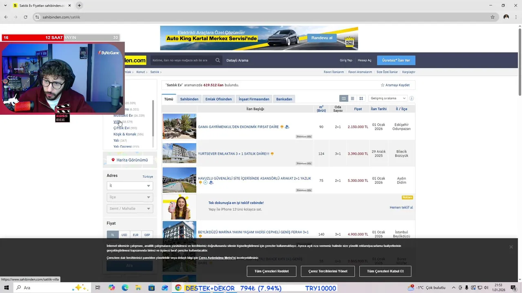Select Köşk & Konak category
Viewport: 522px width, 293px height.
coord(125,134)
